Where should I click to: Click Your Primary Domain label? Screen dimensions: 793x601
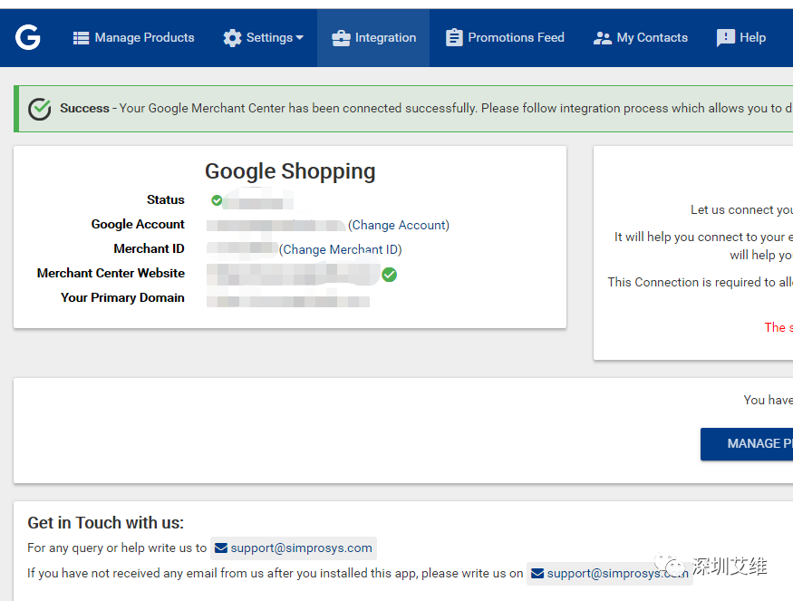pyautogui.click(x=122, y=298)
